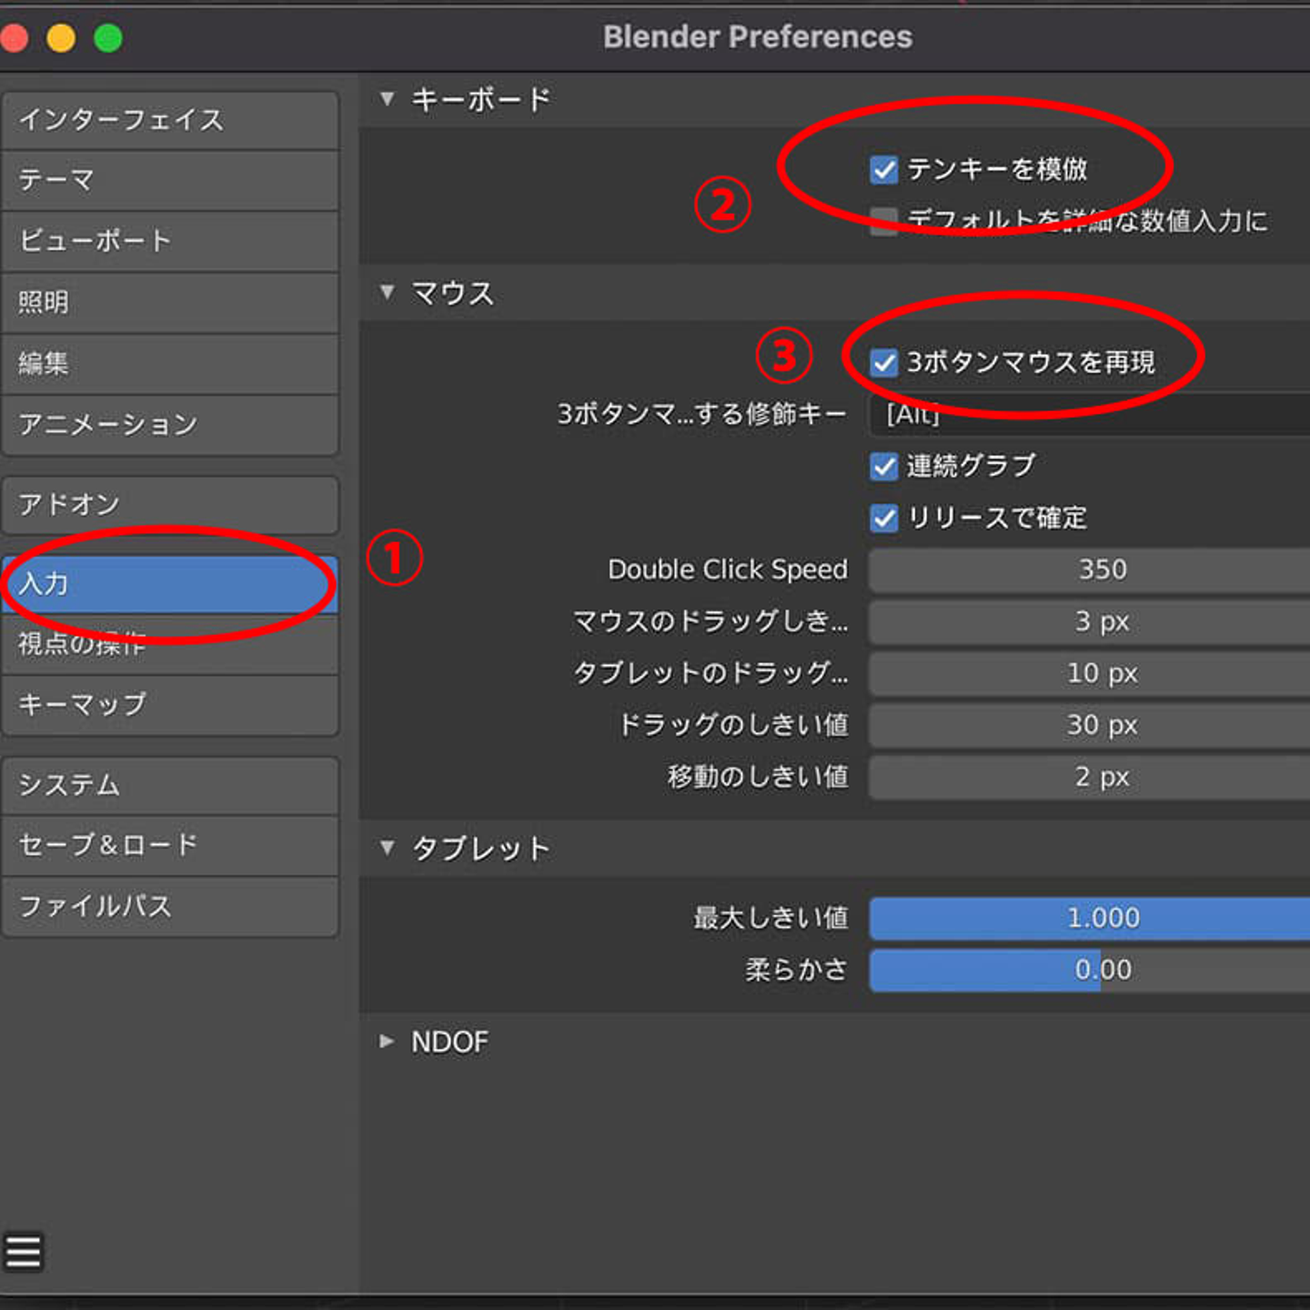Click the 柔らかさ label

pyautogui.click(x=797, y=970)
